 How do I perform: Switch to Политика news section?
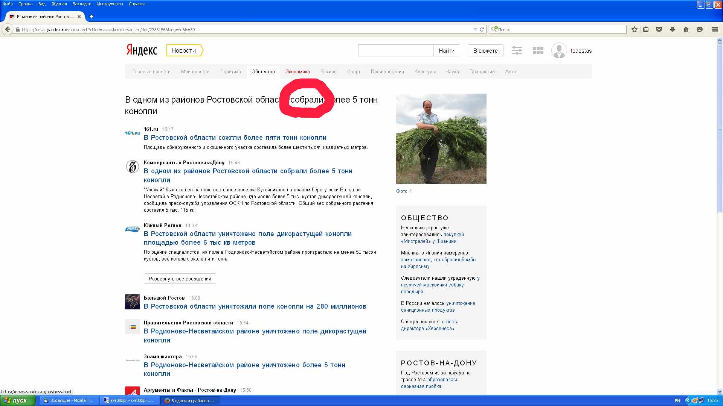coord(230,72)
